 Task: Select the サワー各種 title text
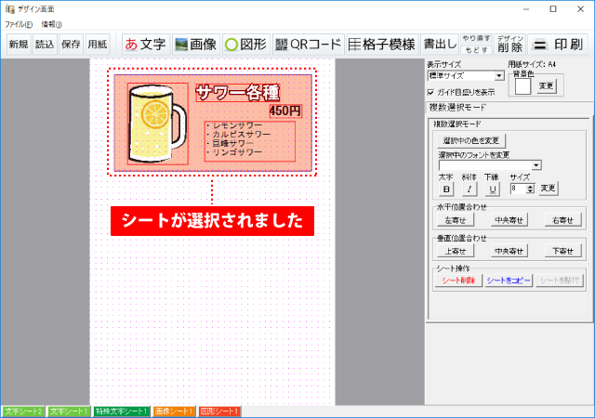coord(238,93)
